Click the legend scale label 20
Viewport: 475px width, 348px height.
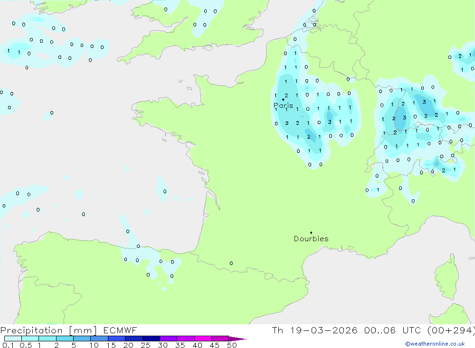pyautogui.click(x=128, y=345)
